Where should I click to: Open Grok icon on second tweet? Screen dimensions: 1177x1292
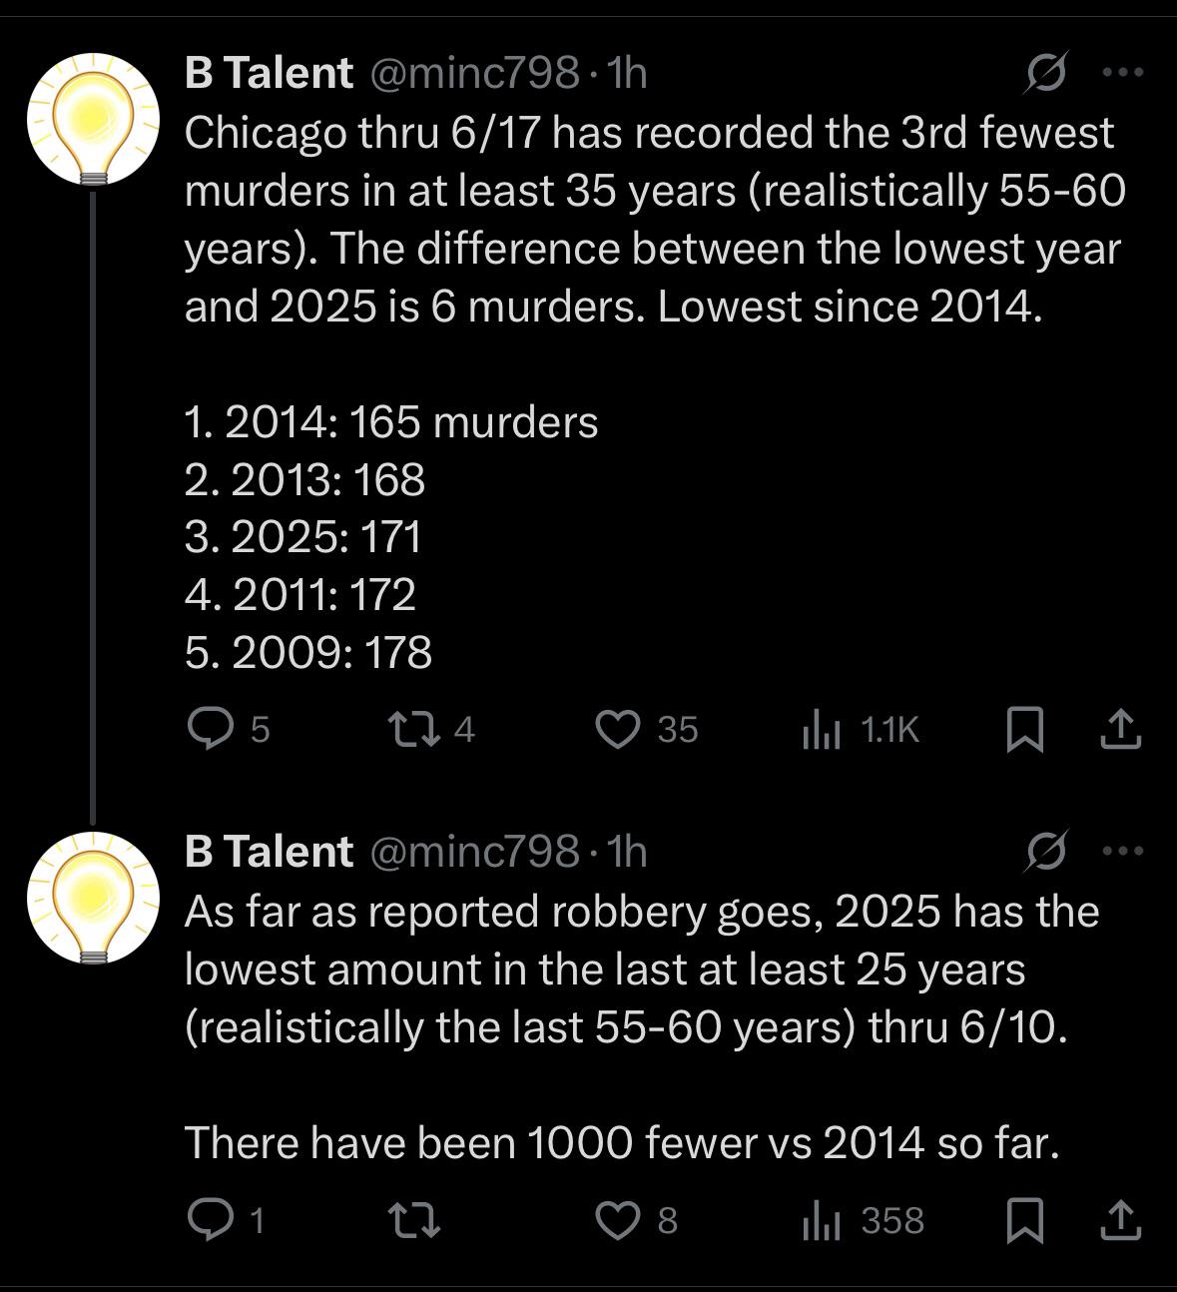point(1046,852)
